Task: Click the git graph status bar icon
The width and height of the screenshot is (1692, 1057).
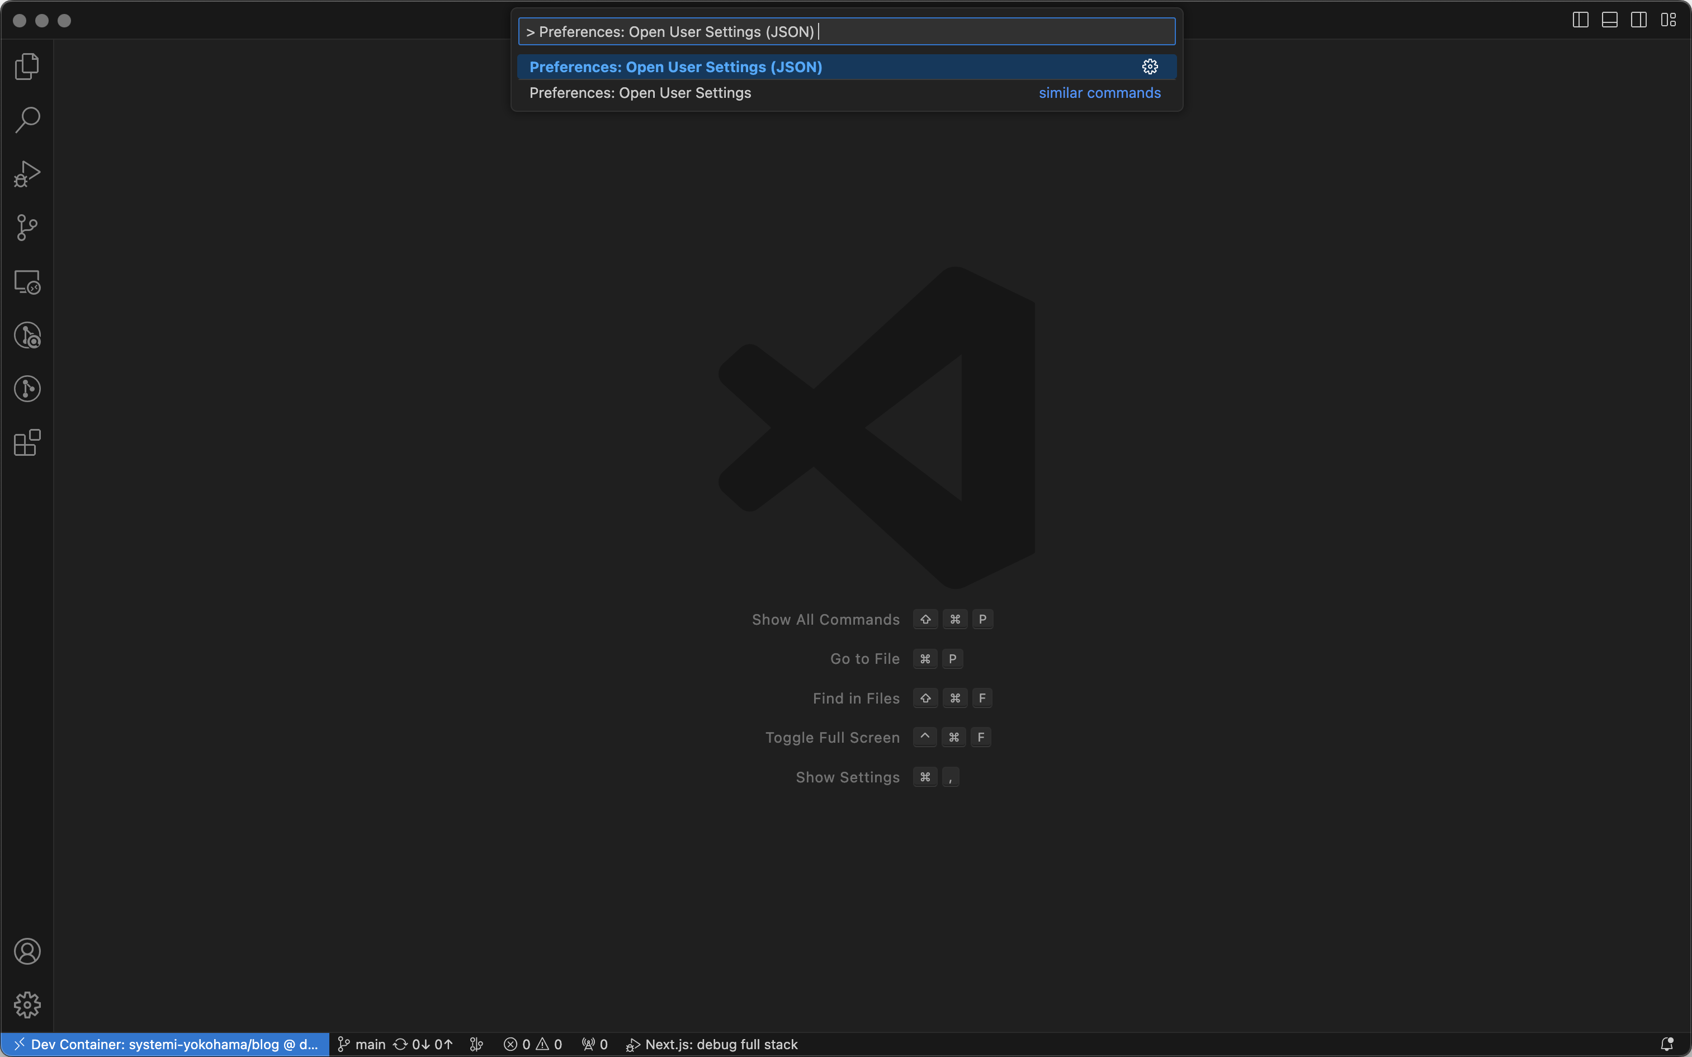Action: (476, 1044)
